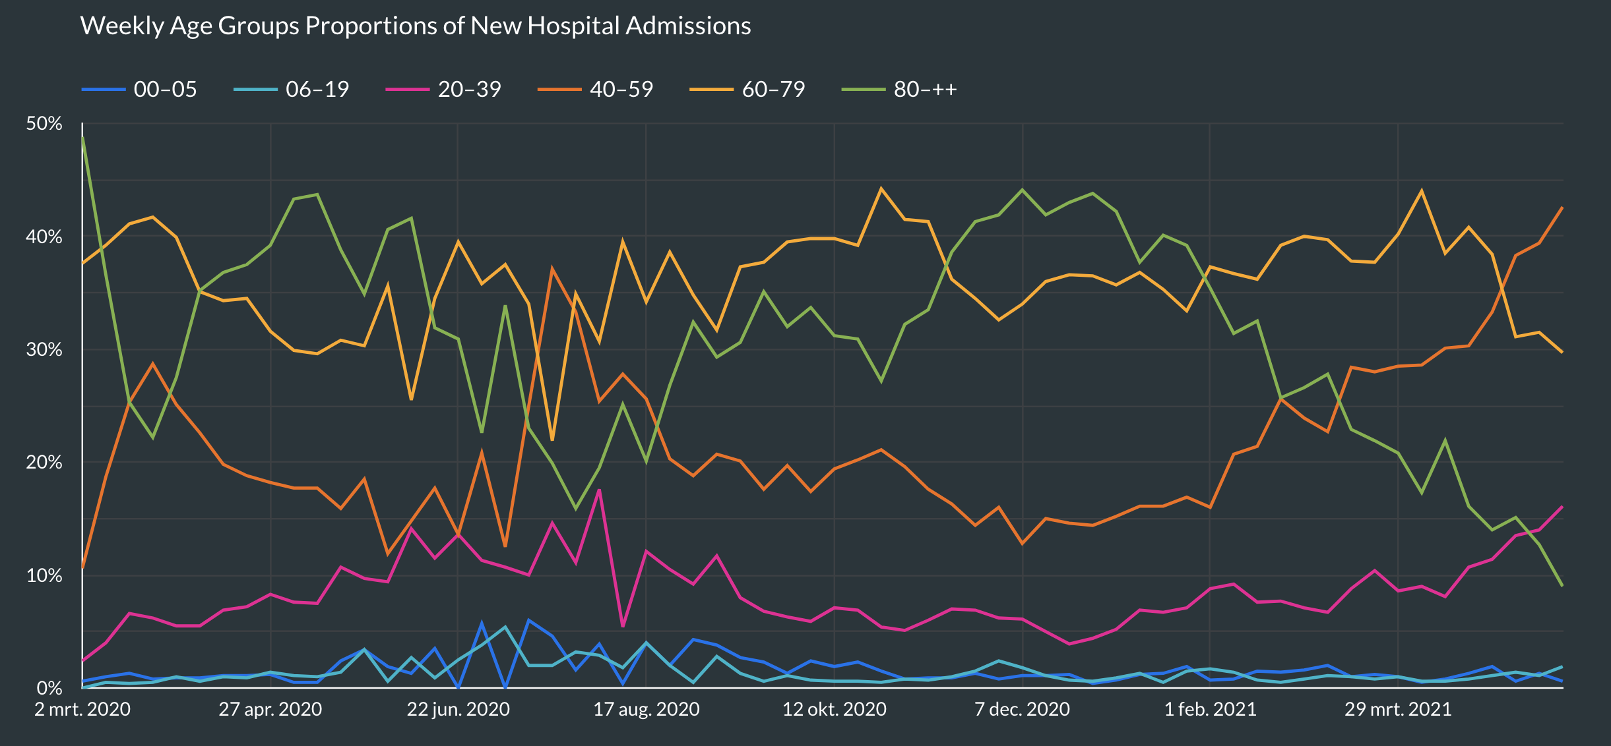
Task: Click the green 80–++ legend line swatch
Action: coord(864,89)
